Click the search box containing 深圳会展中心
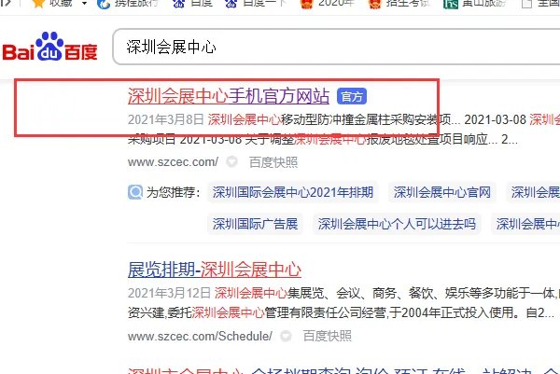The width and height of the screenshot is (560, 374). pos(336,48)
